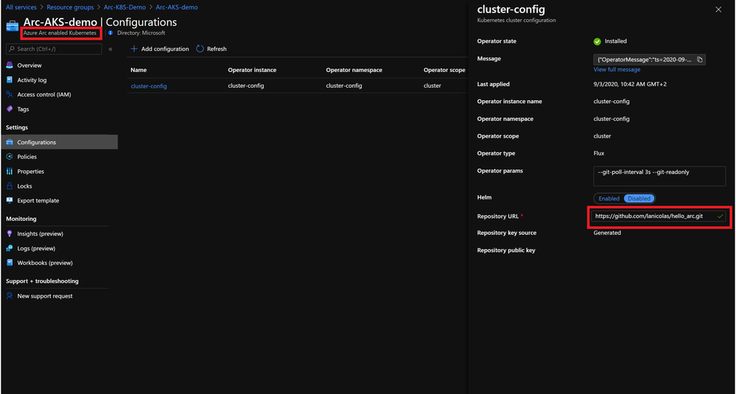Viewport: 736px width, 394px height.
Task: Open cluster-config link in table
Action: point(149,86)
